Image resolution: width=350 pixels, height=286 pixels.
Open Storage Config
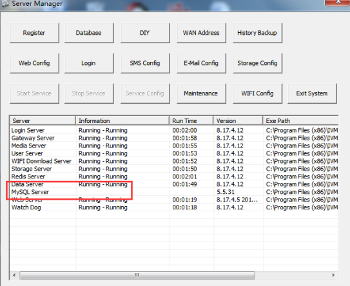(257, 63)
